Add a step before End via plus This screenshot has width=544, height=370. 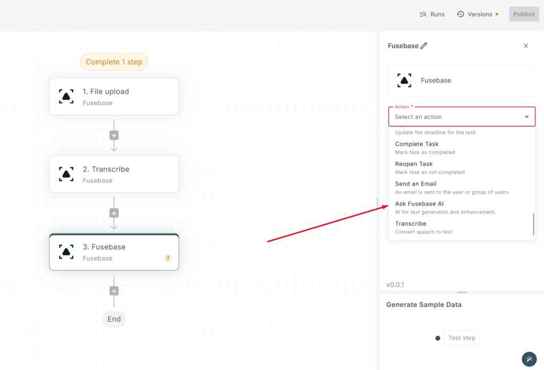(x=114, y=291)
